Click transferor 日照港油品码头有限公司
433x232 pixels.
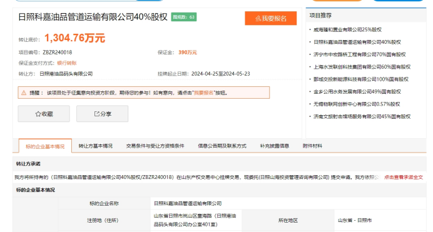[66, 74]
